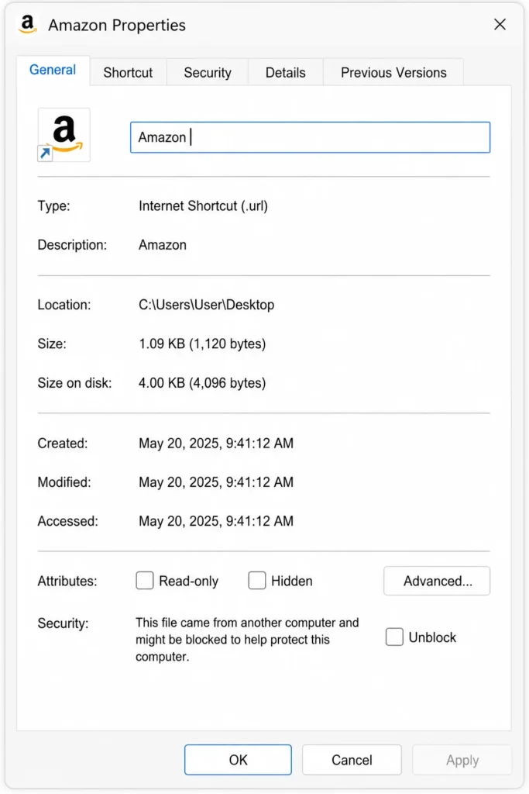
Task: Click the Description value 'Amazon'
Action: (163, 244)
